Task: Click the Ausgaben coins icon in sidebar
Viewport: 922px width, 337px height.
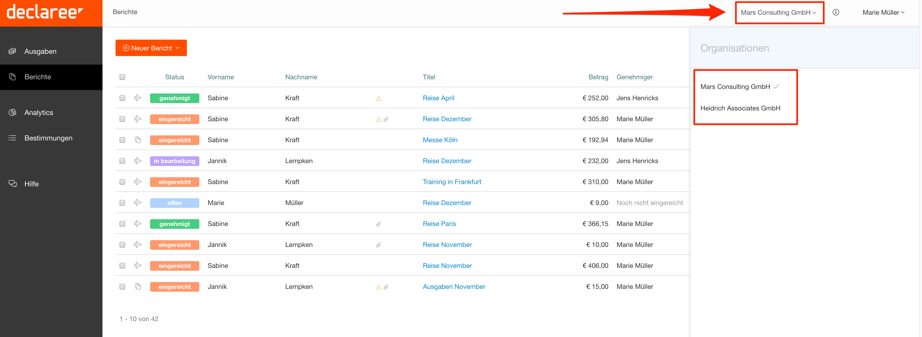Action: 12,51
